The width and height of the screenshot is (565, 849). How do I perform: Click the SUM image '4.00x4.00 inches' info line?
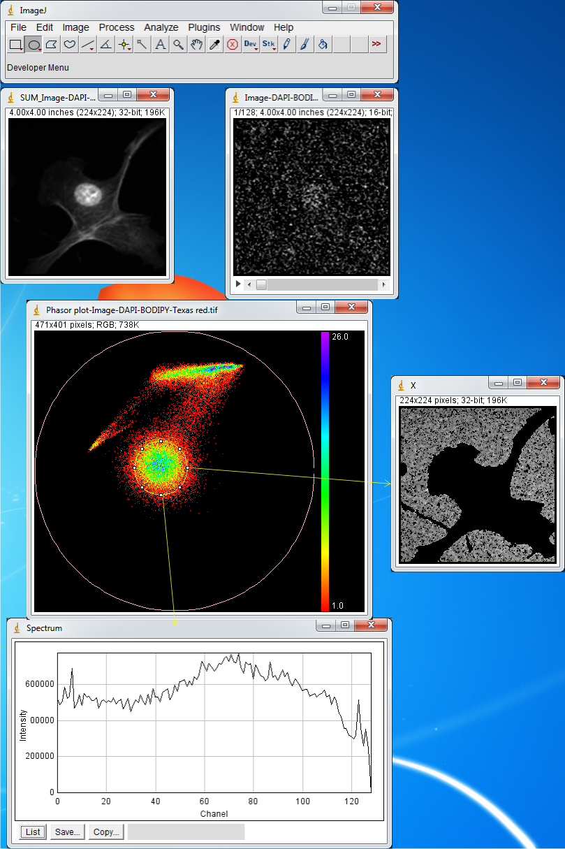coord(87,112)
